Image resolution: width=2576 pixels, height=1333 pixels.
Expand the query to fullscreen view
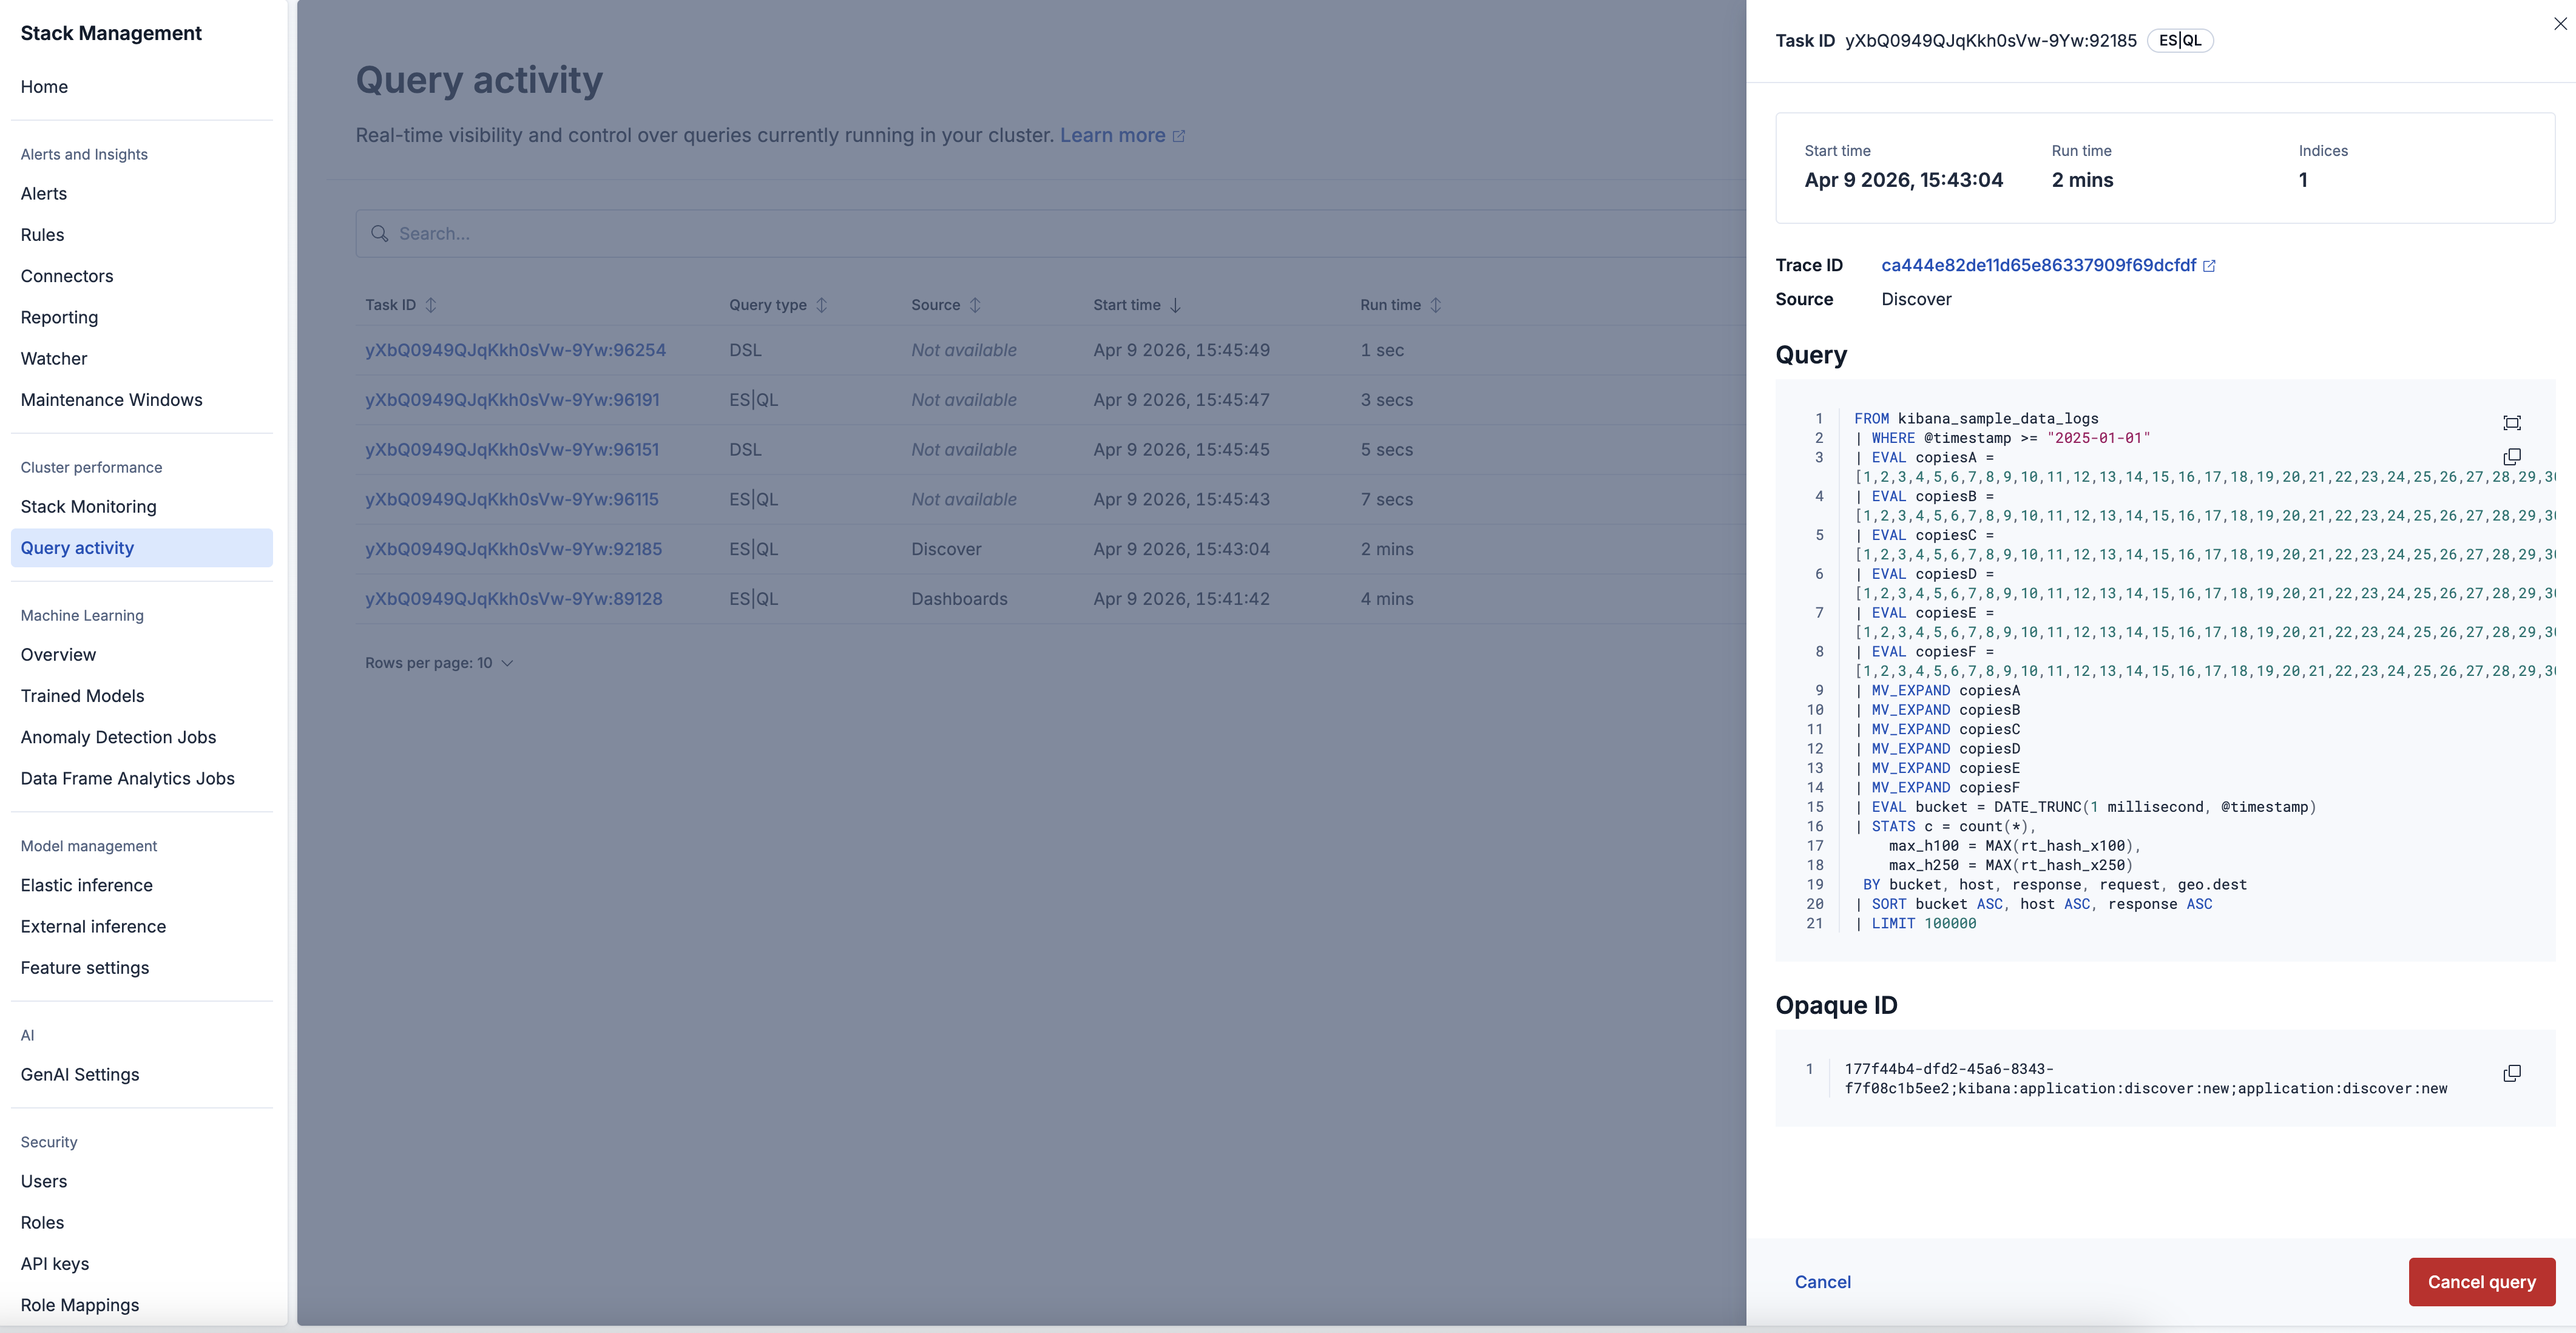click(2513, 423)
